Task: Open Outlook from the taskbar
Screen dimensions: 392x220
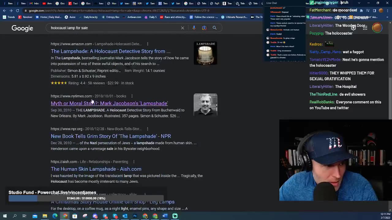Action: 125,216
